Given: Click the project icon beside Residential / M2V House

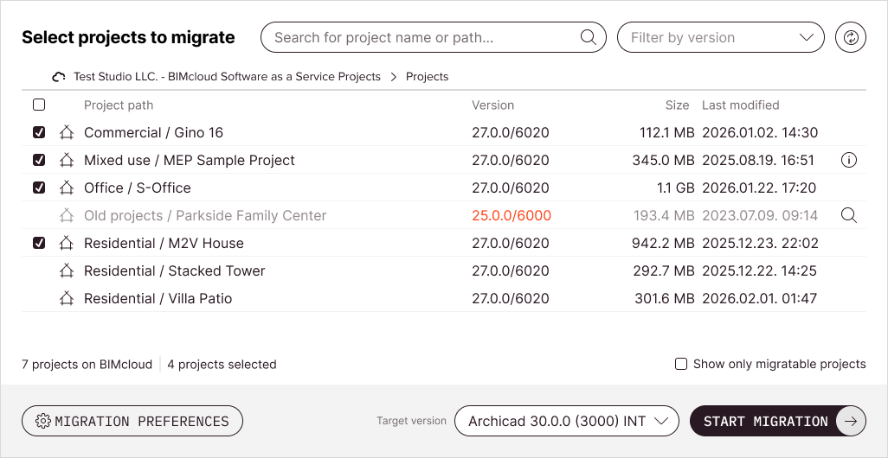Looking at the screenshot, I should 67,243.
